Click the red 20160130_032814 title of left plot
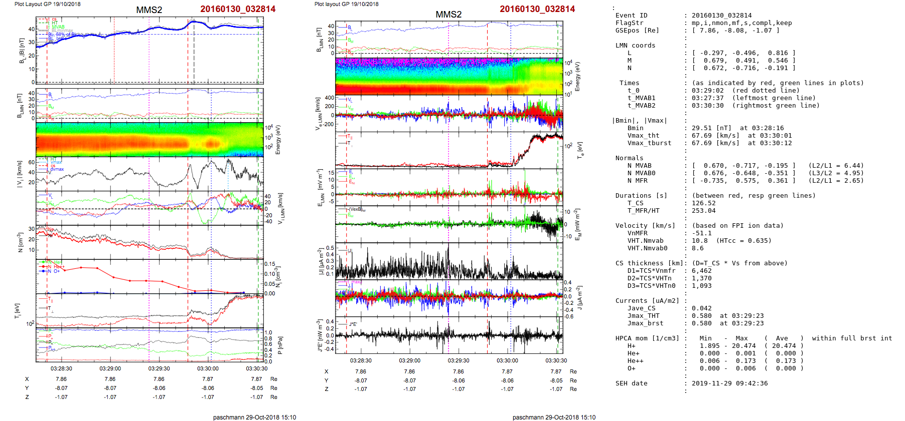This screenshot has width=905, height=421. [x=238, y=9]
